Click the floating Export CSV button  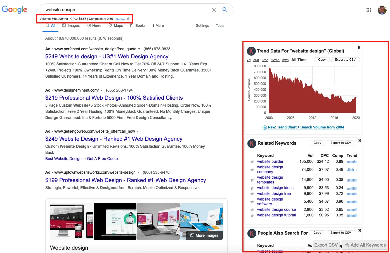tap(326, 245)
